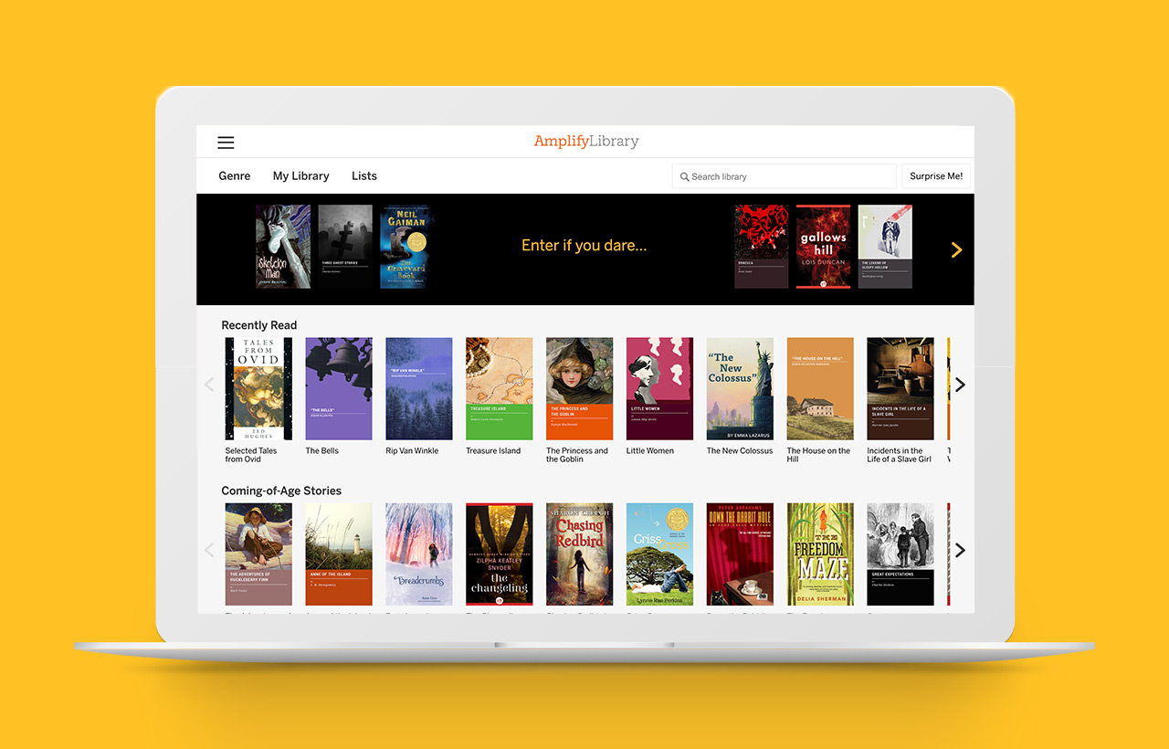Open the Rip Van Winkle forest cover

point(419,389)
